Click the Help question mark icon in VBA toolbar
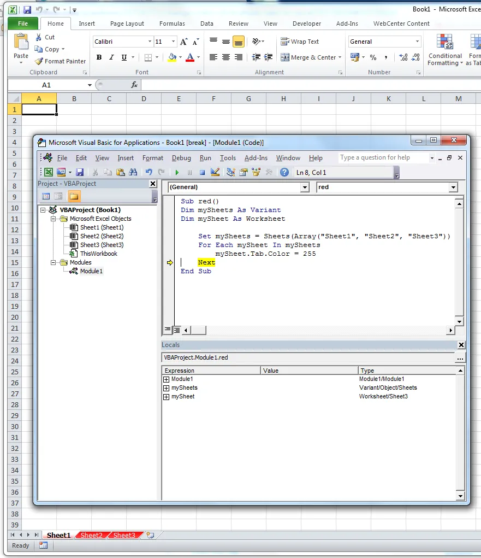Image resolution: width=481 pixels, height=558 pixels. [284, 173]
